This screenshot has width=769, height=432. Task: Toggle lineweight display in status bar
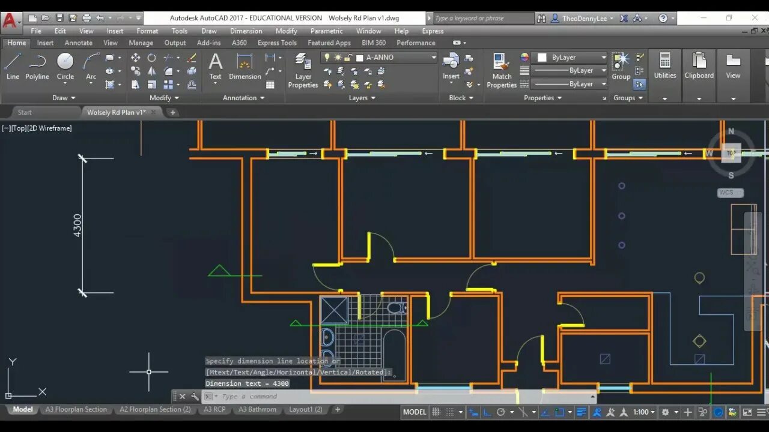tap(582, 412)
